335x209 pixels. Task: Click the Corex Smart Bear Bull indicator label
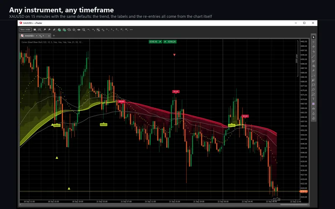click(52, 42)
